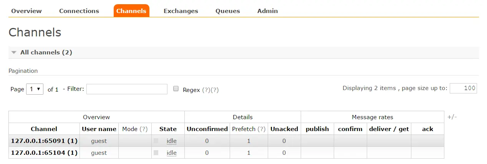487x164 pixels.
Task: Open the Admin tab
Action: (x=267, y=11)
